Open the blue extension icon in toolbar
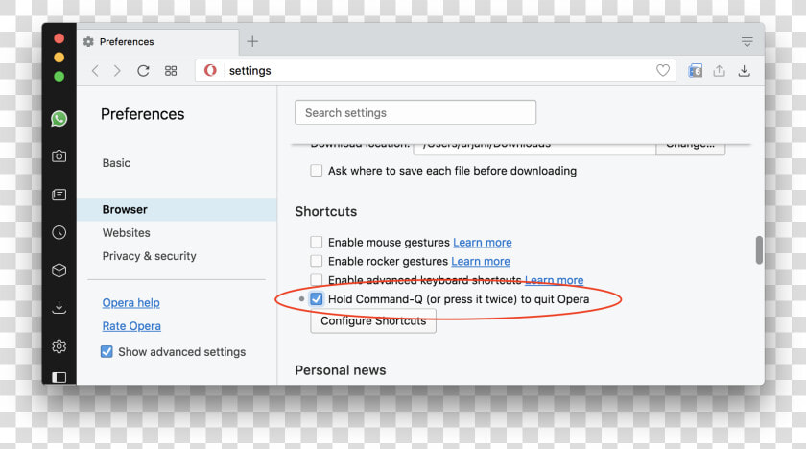The width and height of the screenshot is (806, 449). (x=695, y=70)
